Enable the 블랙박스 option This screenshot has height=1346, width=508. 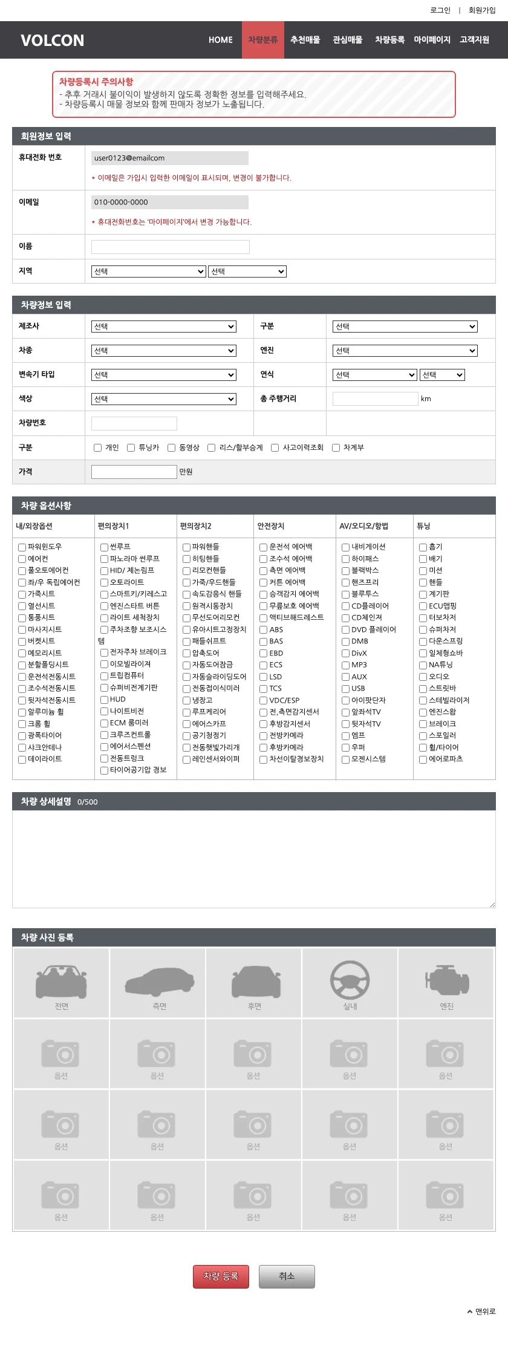345,571
